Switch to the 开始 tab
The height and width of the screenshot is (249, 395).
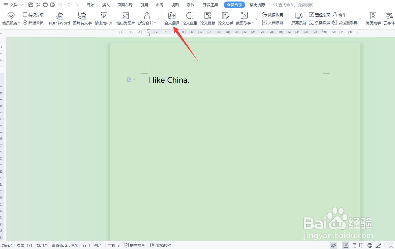[x=90, y=5]
